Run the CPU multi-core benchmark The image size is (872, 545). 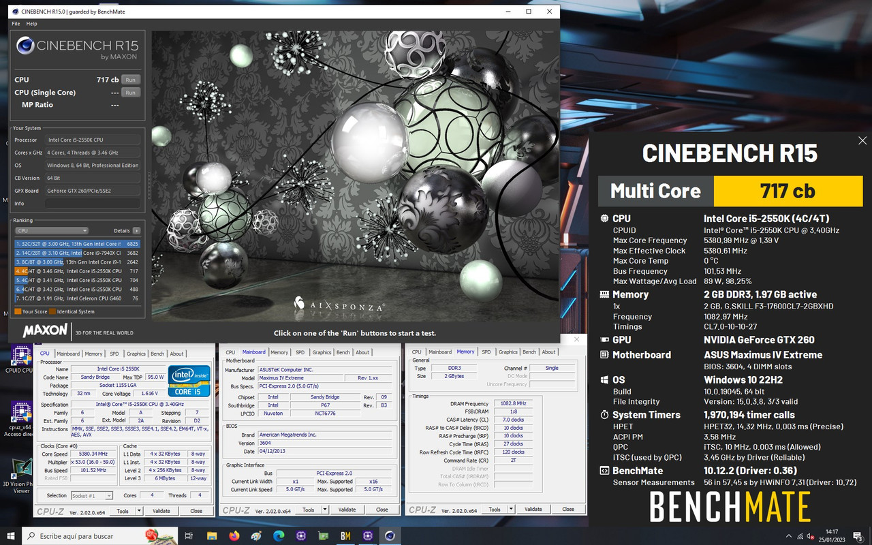(x=130, y=80)
